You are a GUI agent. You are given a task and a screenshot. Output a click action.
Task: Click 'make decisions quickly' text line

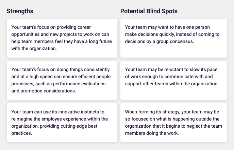172,34
